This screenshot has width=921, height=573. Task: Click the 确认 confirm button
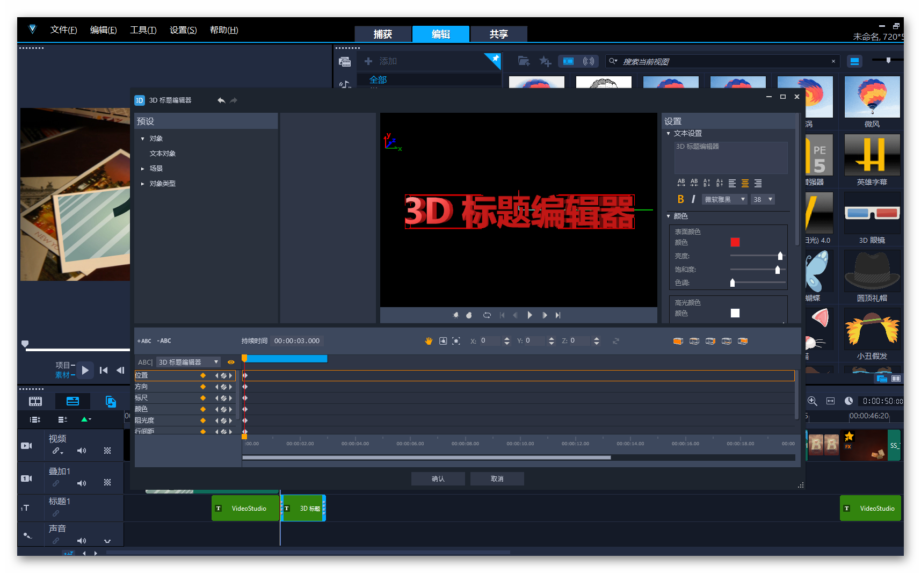click(x=438, y=478)
